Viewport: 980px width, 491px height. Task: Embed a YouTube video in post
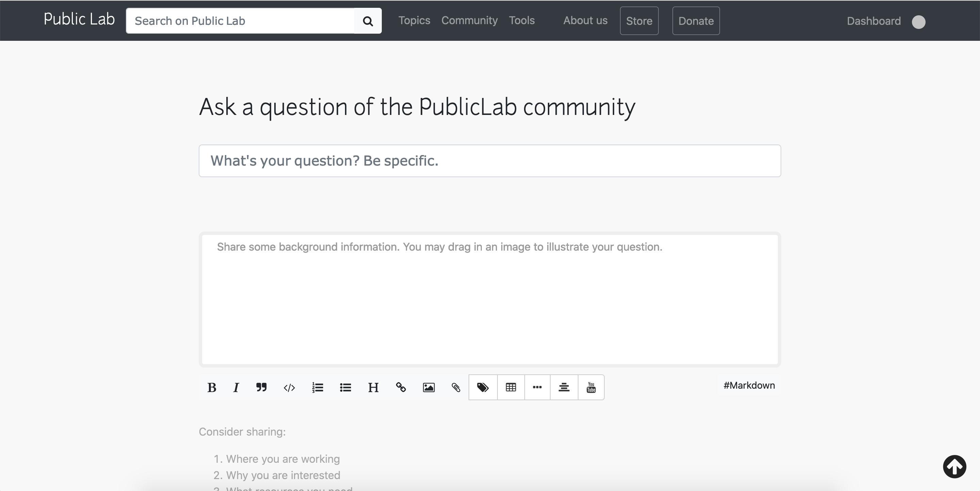[591, 387]
